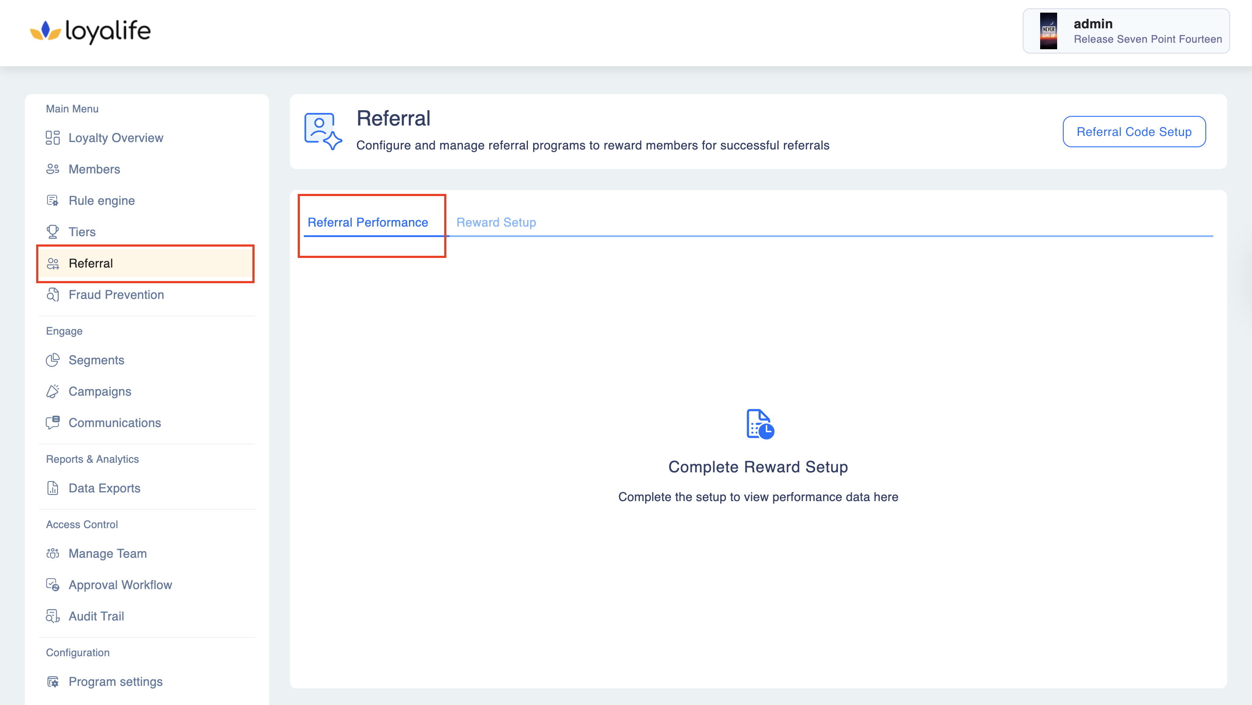Click the Members people icon
Screen dimensions: 1252x705
tap(52, 169)
